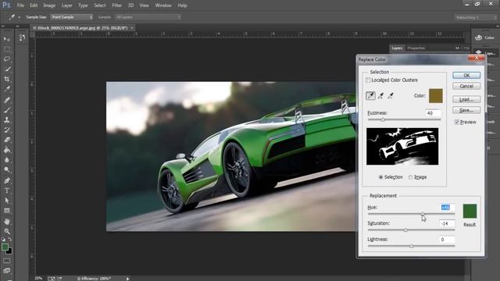This screenshot has height=281, width=500.
Task: Click the Saturation value field
Action: point(447,224)
